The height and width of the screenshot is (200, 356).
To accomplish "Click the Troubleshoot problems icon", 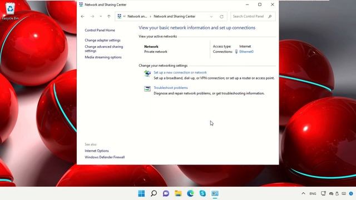I will 147,89.
